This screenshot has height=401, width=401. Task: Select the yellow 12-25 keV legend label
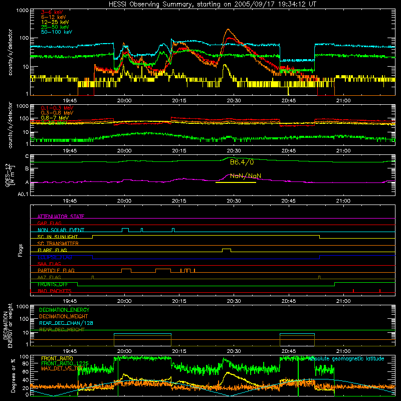click(55, 22)
